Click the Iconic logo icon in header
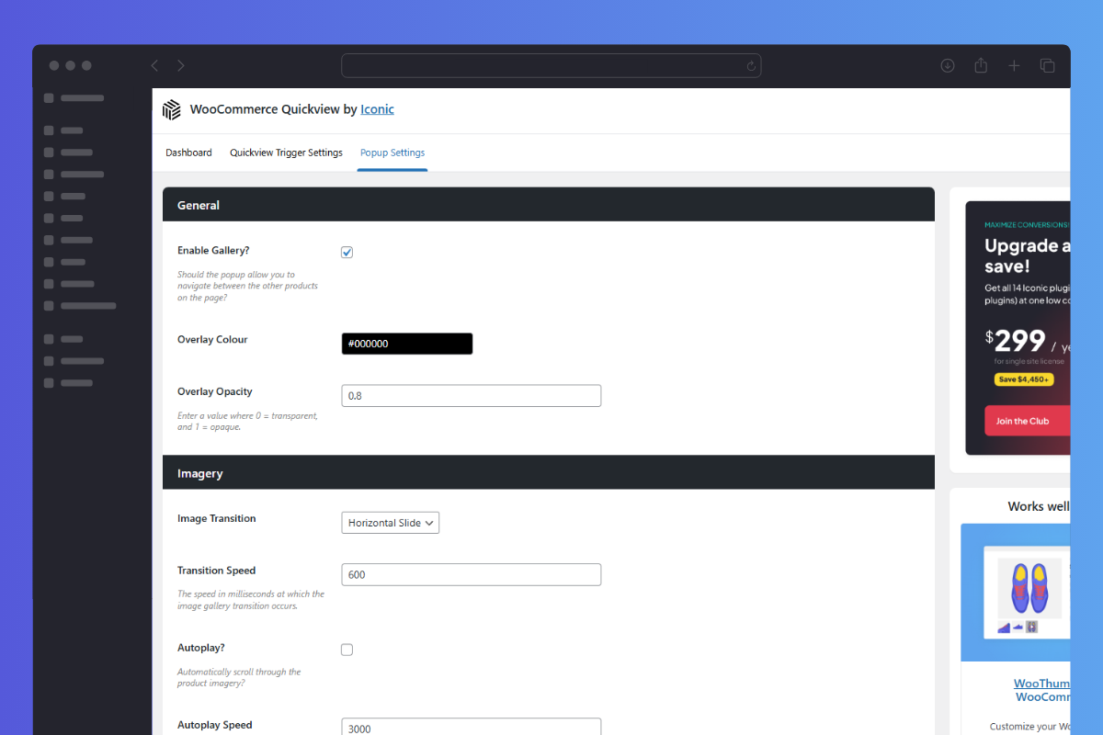 172,109
